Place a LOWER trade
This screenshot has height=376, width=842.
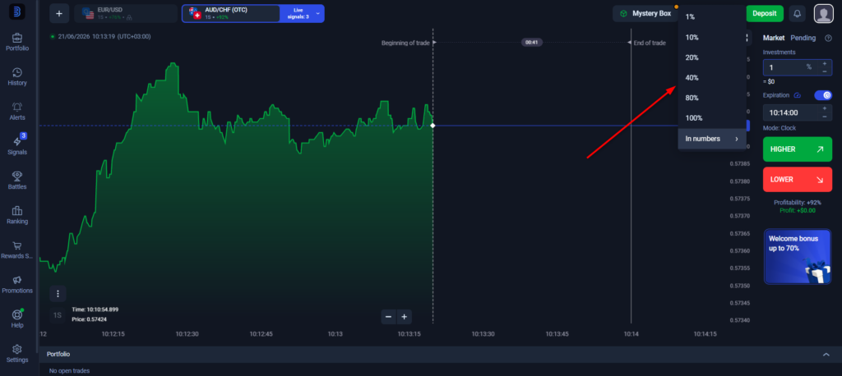(x=798, y=180)
